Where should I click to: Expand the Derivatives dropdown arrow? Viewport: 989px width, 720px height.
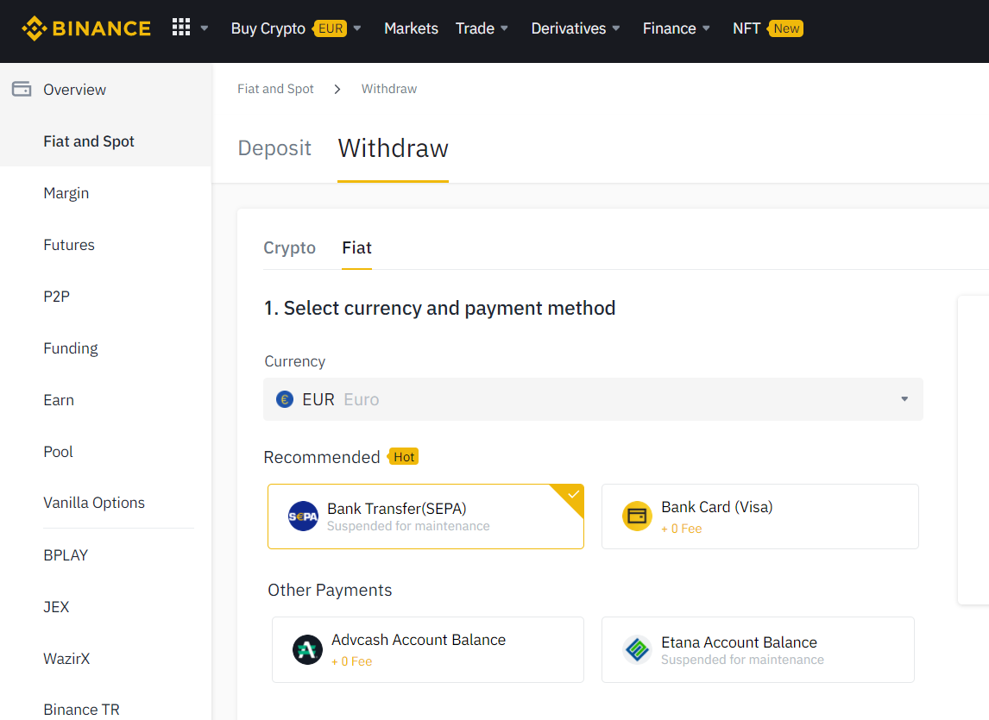click(x=616, y=28)
